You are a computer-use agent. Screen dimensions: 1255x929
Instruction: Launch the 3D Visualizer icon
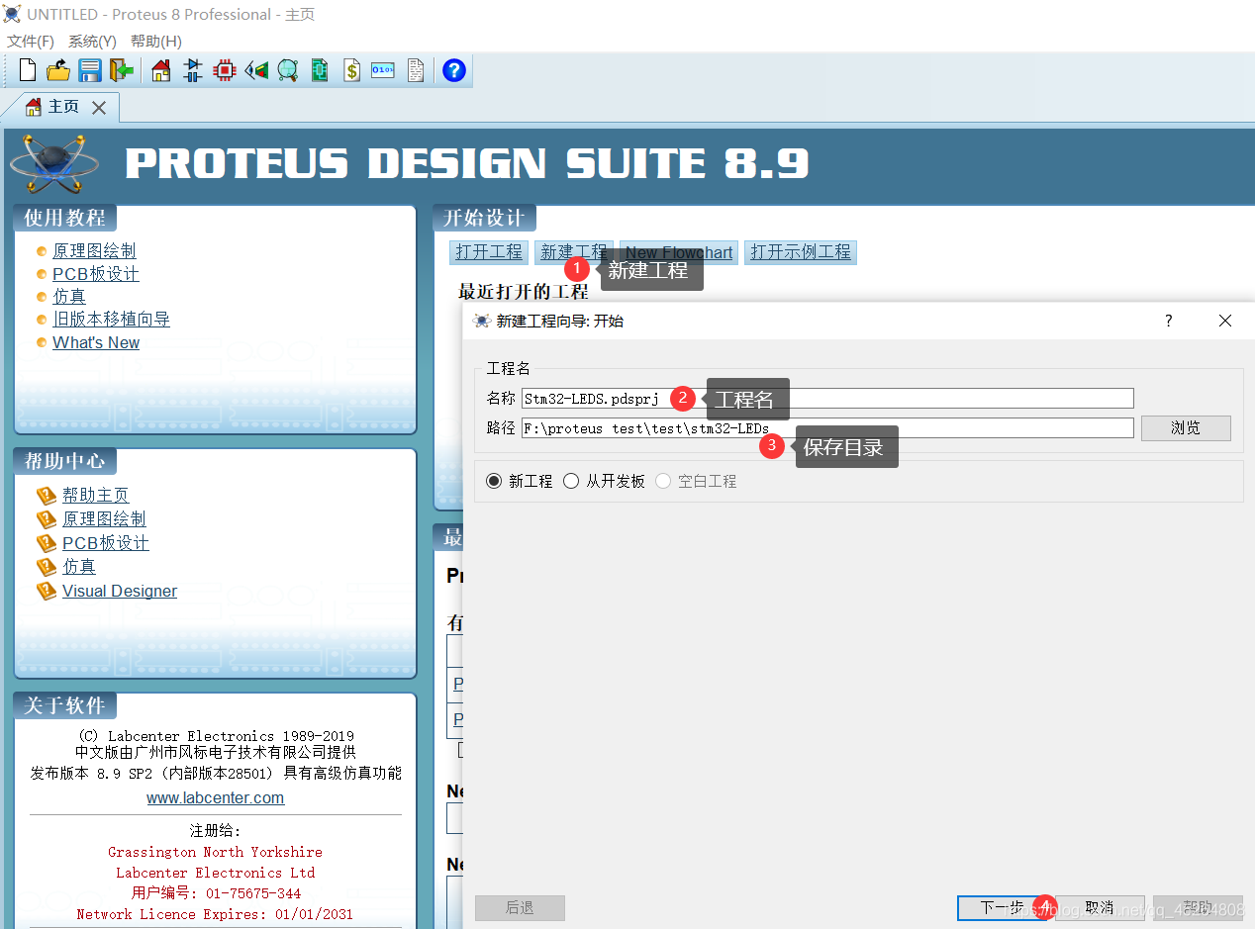click(x=256, y=70)
